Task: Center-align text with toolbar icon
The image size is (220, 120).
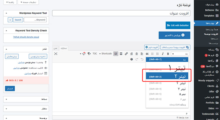Action: [x=137, y=54]
